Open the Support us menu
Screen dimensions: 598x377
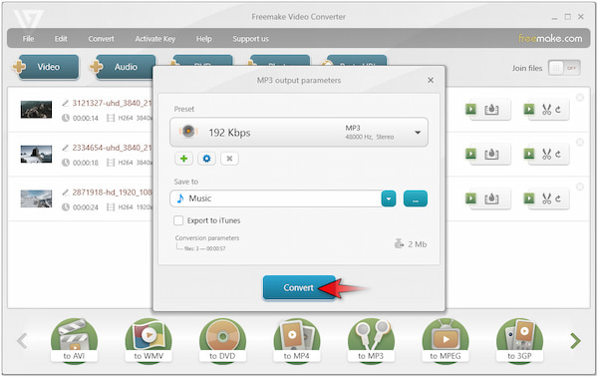250,39
